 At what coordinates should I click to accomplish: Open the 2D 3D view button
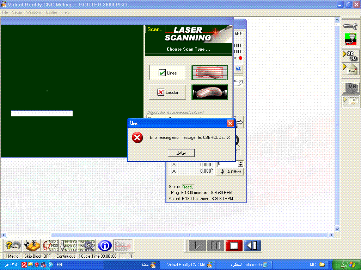[x=350, y=56]
